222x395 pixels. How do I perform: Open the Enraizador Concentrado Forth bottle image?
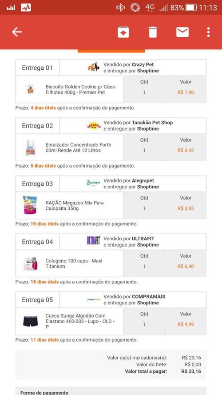coord(30,148)
